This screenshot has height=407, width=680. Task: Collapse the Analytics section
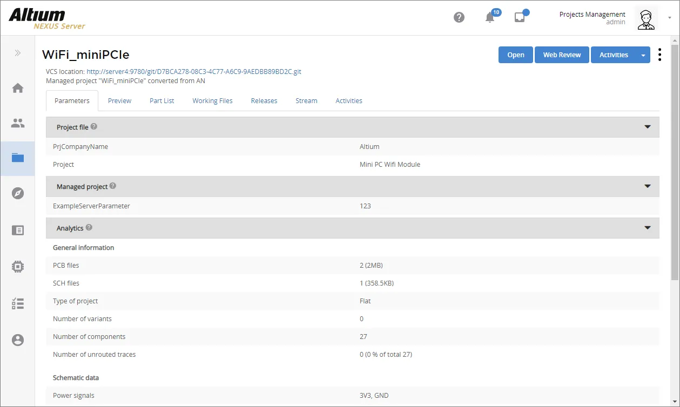point(648,228)
